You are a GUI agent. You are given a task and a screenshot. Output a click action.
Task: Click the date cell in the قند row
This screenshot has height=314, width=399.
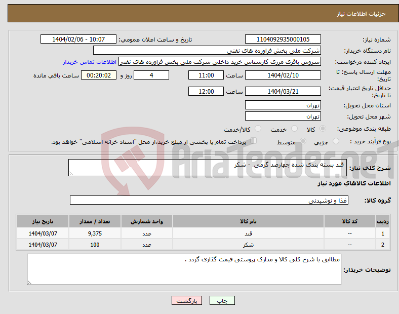pyautogui.click(x=43, y=233)
